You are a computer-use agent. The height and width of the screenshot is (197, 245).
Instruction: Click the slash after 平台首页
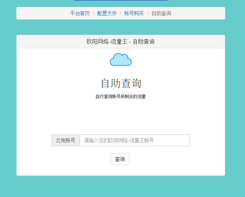[x=93, y=13]
